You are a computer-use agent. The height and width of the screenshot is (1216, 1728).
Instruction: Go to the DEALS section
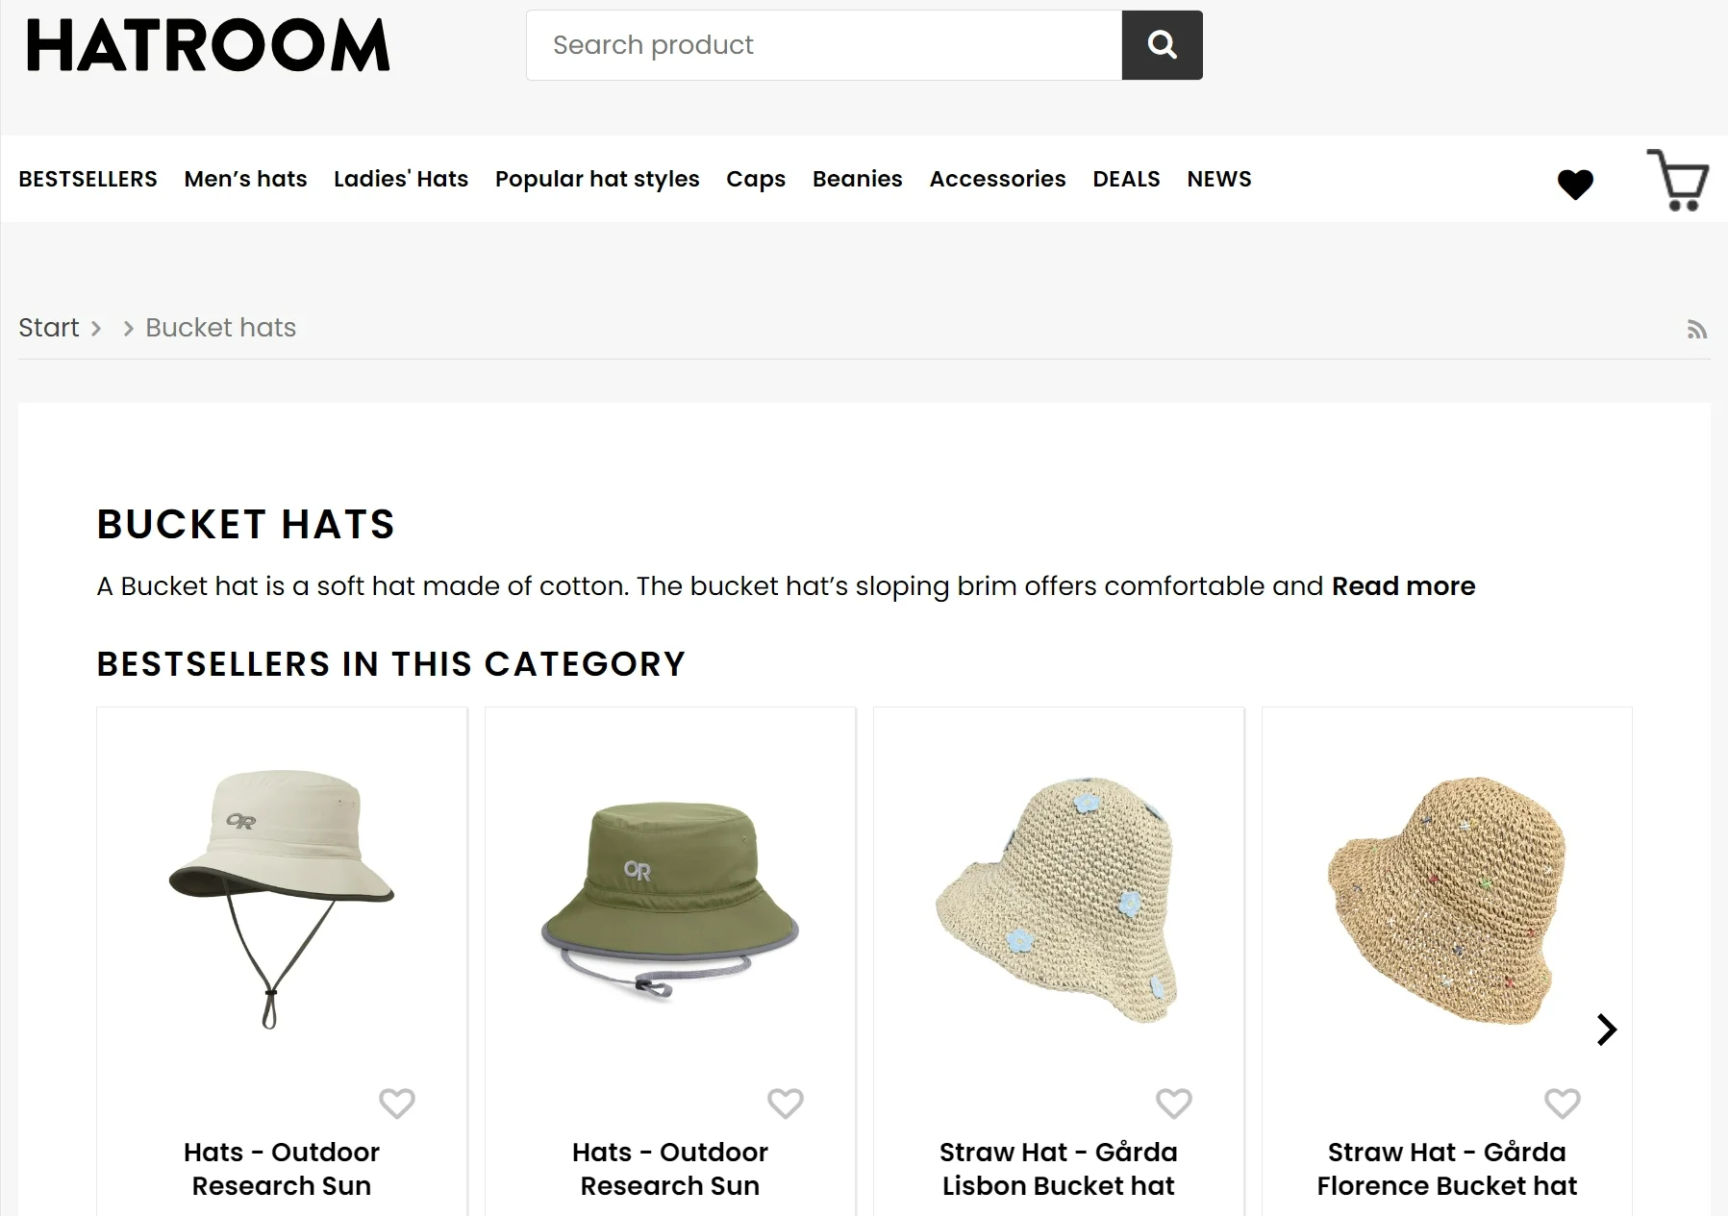coord(1126,179)
